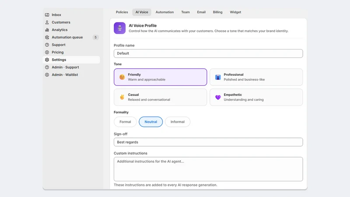
Task: Open the Team tab
Action: 185,12
